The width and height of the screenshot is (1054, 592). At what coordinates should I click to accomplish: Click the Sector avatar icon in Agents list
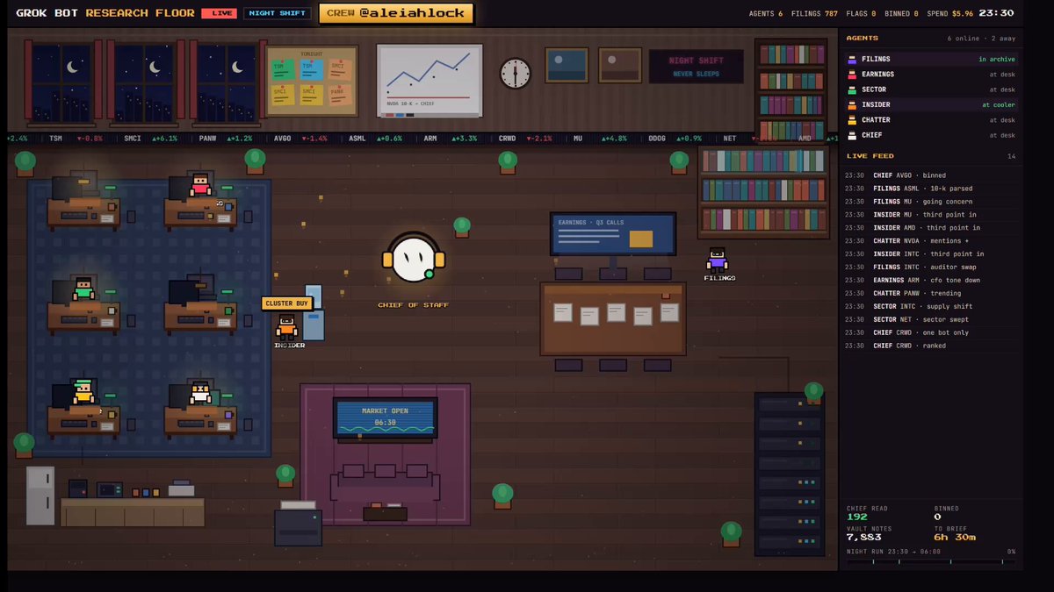coord(852,89)
